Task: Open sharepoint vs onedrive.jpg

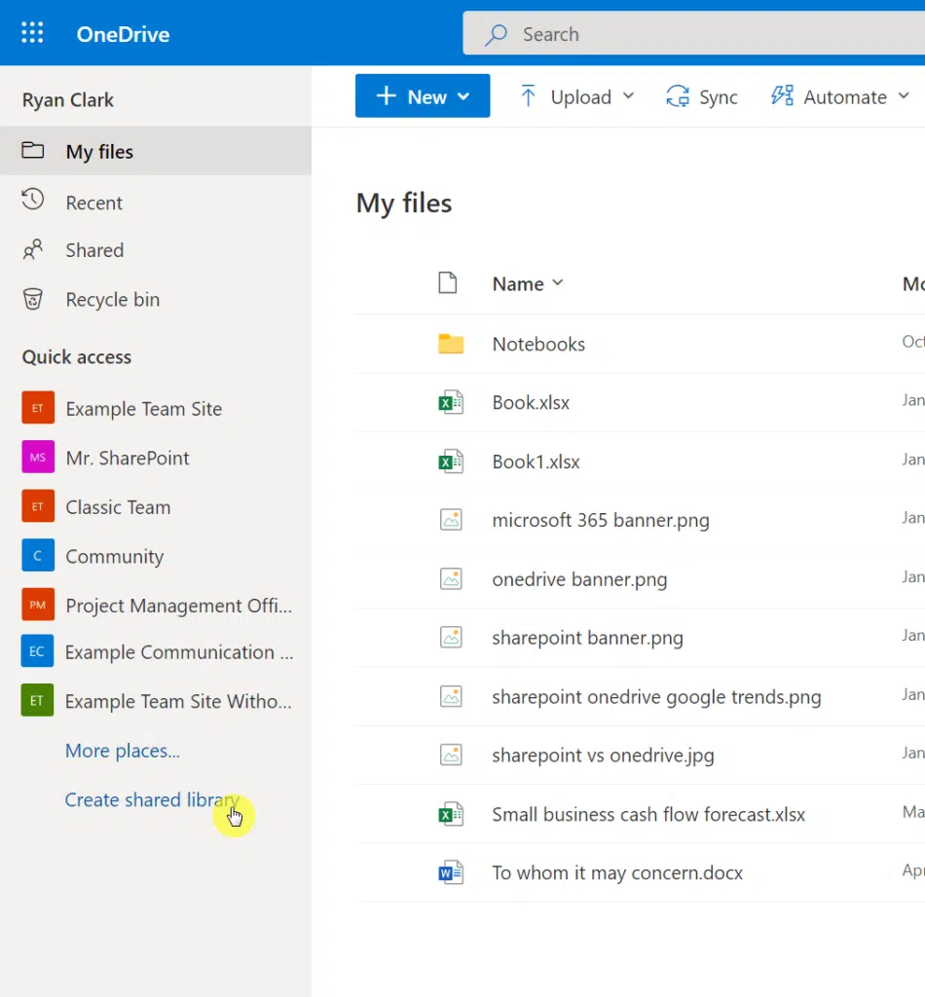Action: click(x=604, y=756)
